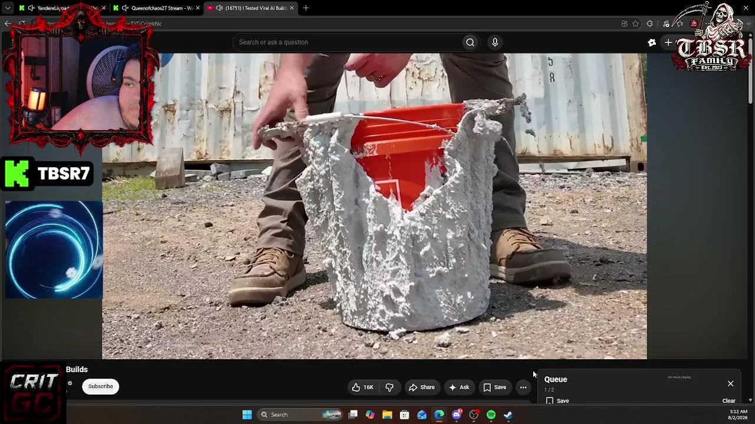Image resolution: width=755 pixels, height=424 pixels.
Task: Switch to the Queenofchaos27 Stream tab
Action: [156, 8]
